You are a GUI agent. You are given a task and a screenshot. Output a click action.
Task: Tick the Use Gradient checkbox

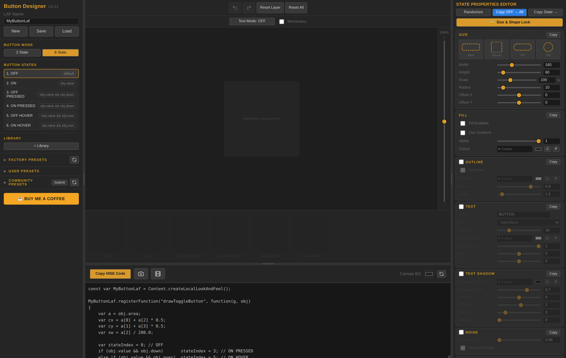pos(463,133)
